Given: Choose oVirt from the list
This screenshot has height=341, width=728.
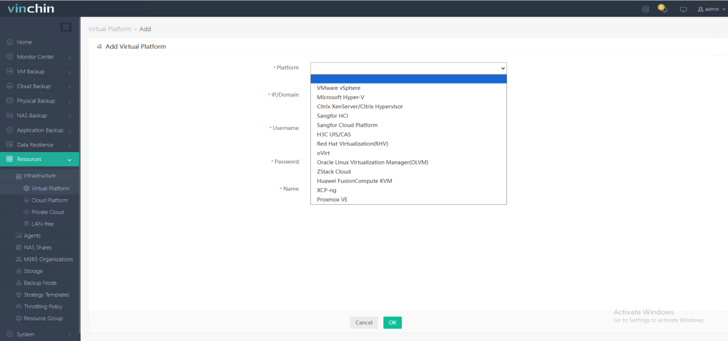Looking at the screenshot, I should [409, 153].
